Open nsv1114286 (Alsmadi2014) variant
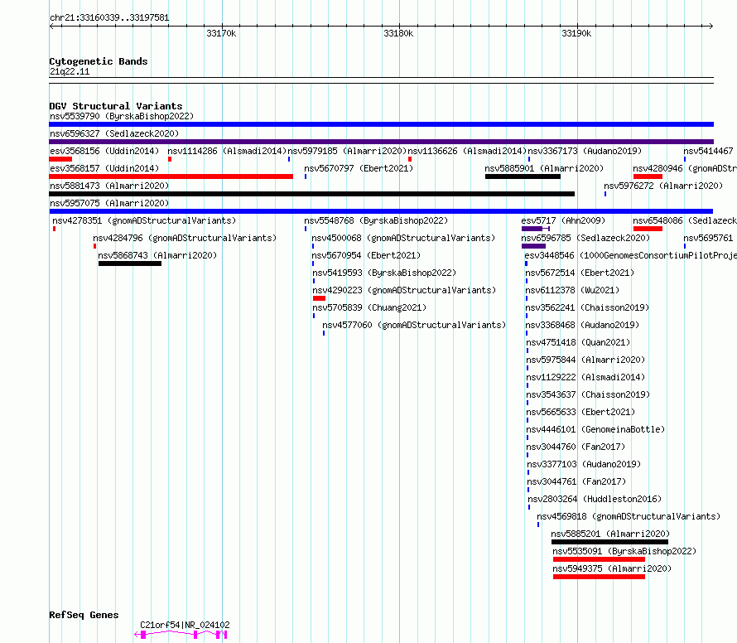 (x=227, y=151)
